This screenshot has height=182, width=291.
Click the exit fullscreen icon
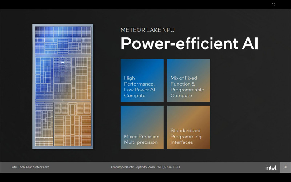coord(274,4)
